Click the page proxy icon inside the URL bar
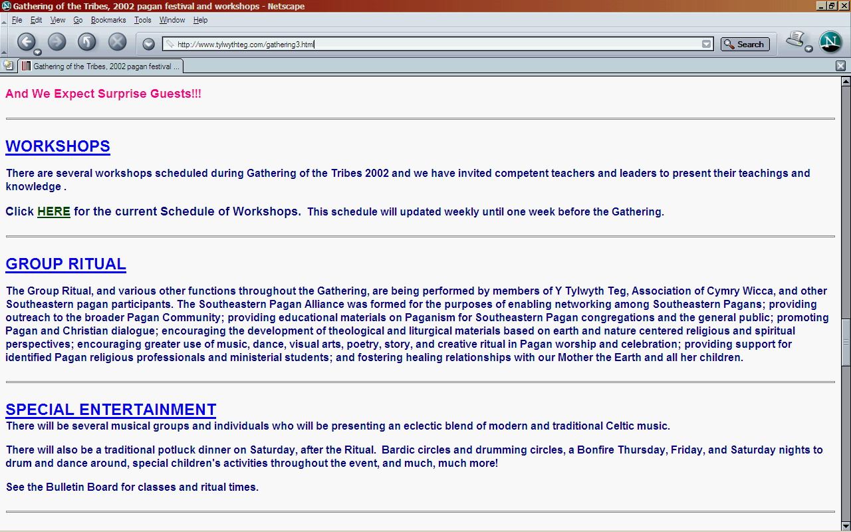This screenshot has height=532, width=851. (170, 45)
